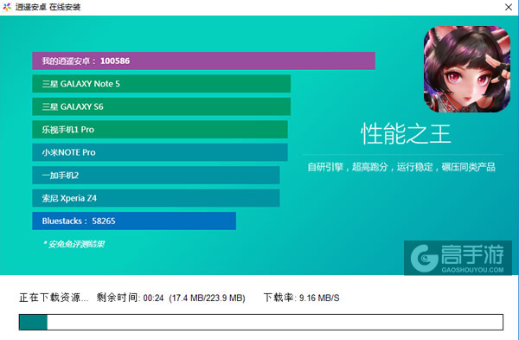Click the 逍遥安卓 logo icon in title bar
The image size is (519, 340).
point(7,7)
